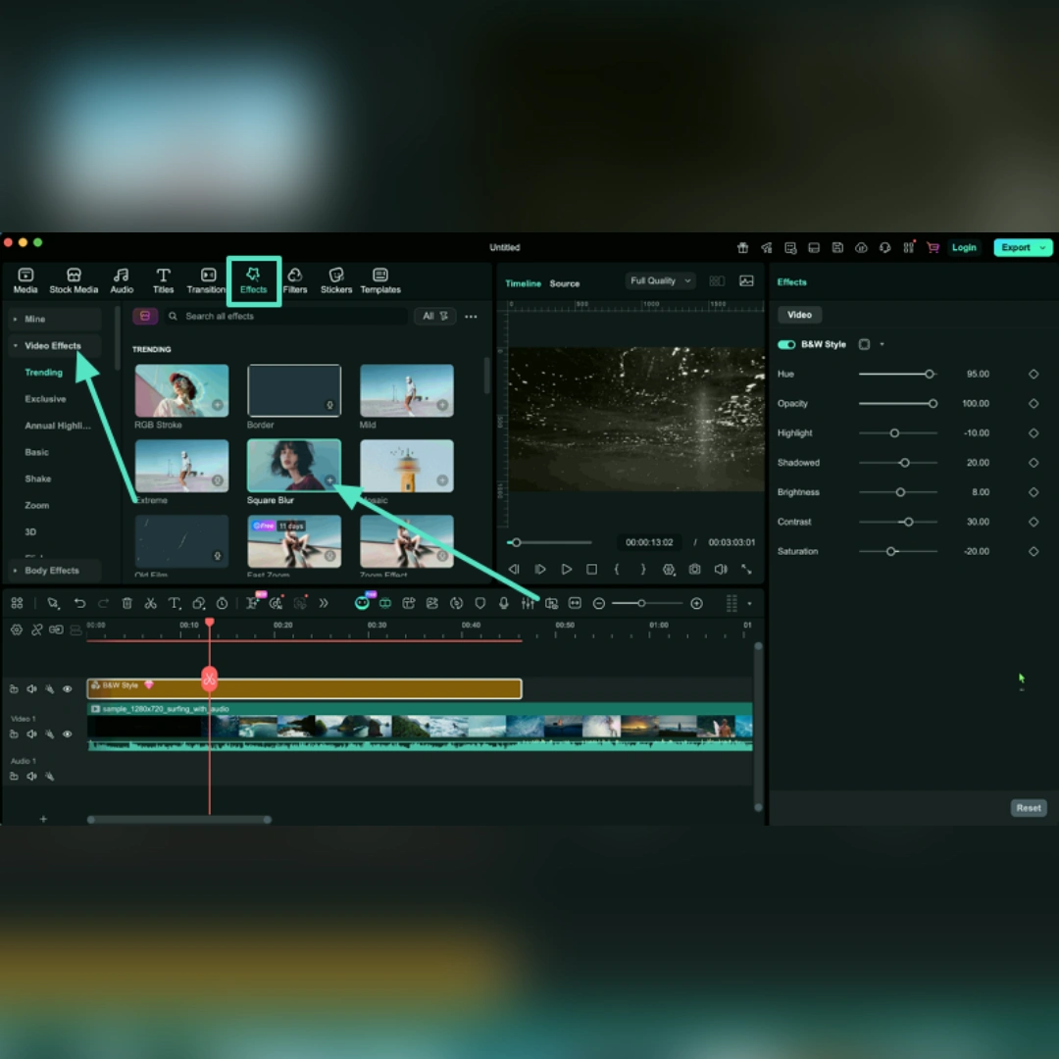
Task: Select the Square Blur effect thumbnail
Action: (294, 466)
